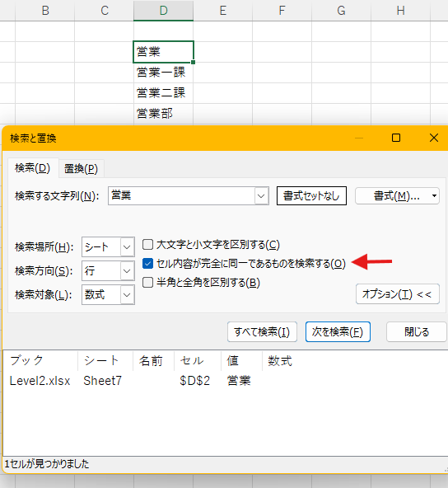This screenshot has height=488, width=448.
Task: Select column E header
Action: [x=223, y=11]
